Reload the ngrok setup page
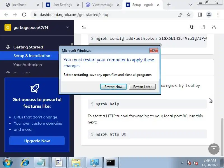This screenshot has width=224, height=168. tap(24, 15)
